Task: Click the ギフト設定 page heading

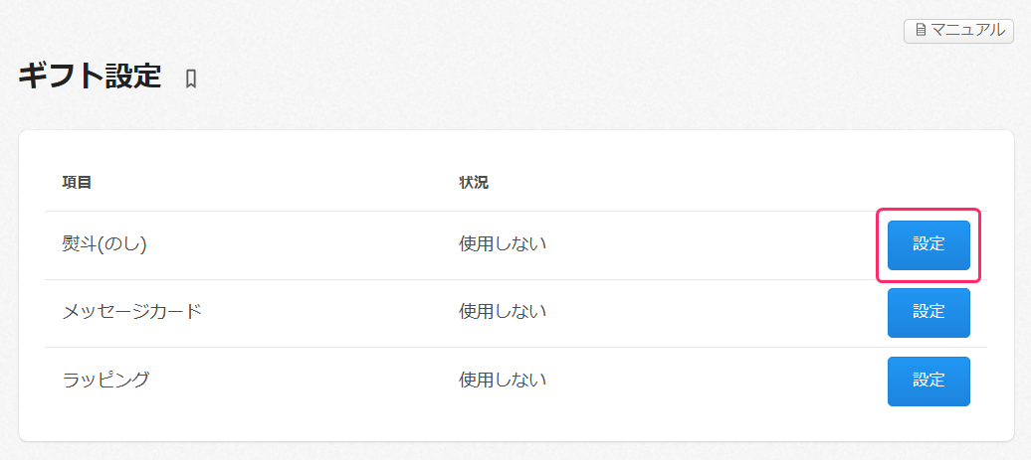Action: click(x=90, y=77)
